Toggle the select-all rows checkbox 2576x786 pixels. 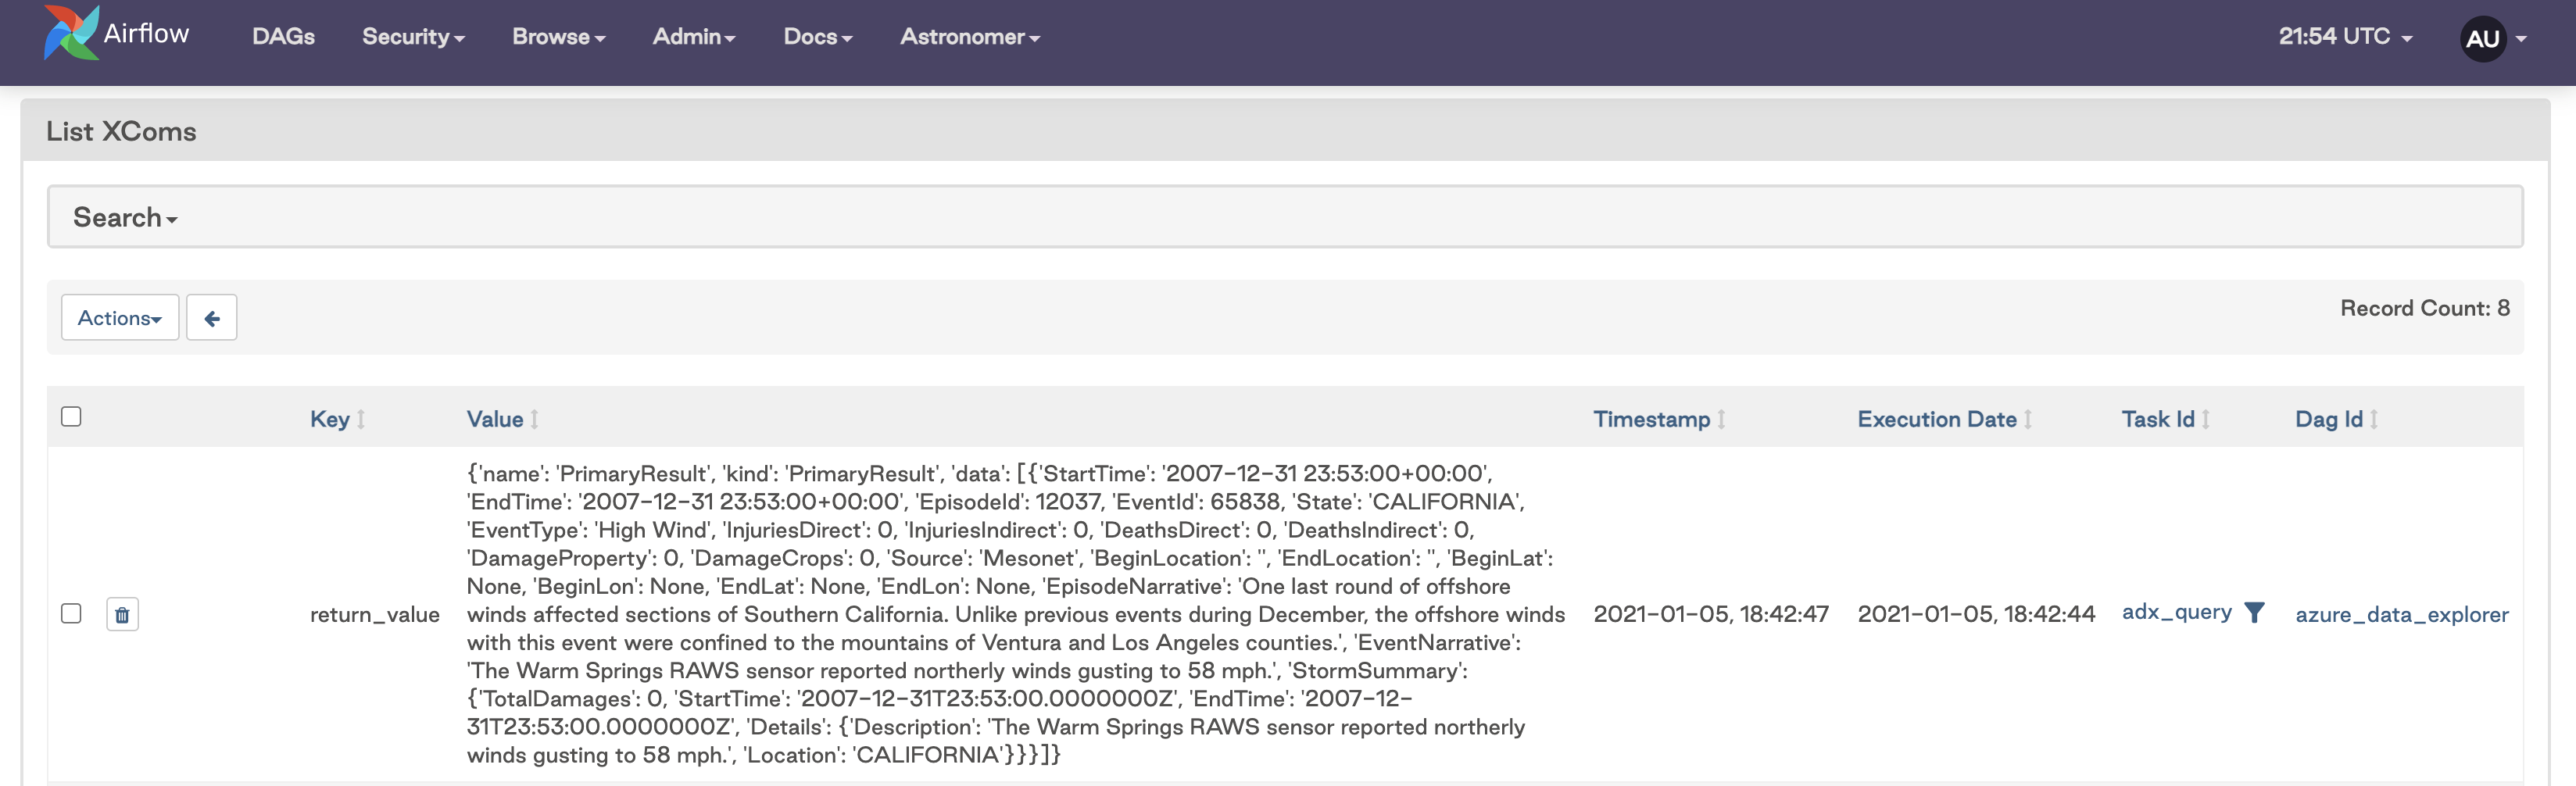pyautogui.click(x=71, y=416)
